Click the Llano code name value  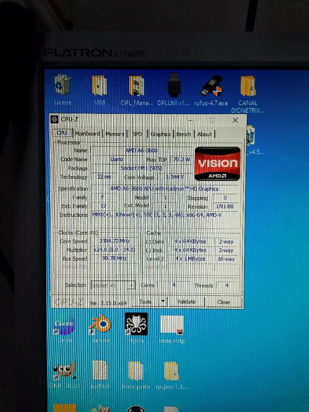coord(116,159)
